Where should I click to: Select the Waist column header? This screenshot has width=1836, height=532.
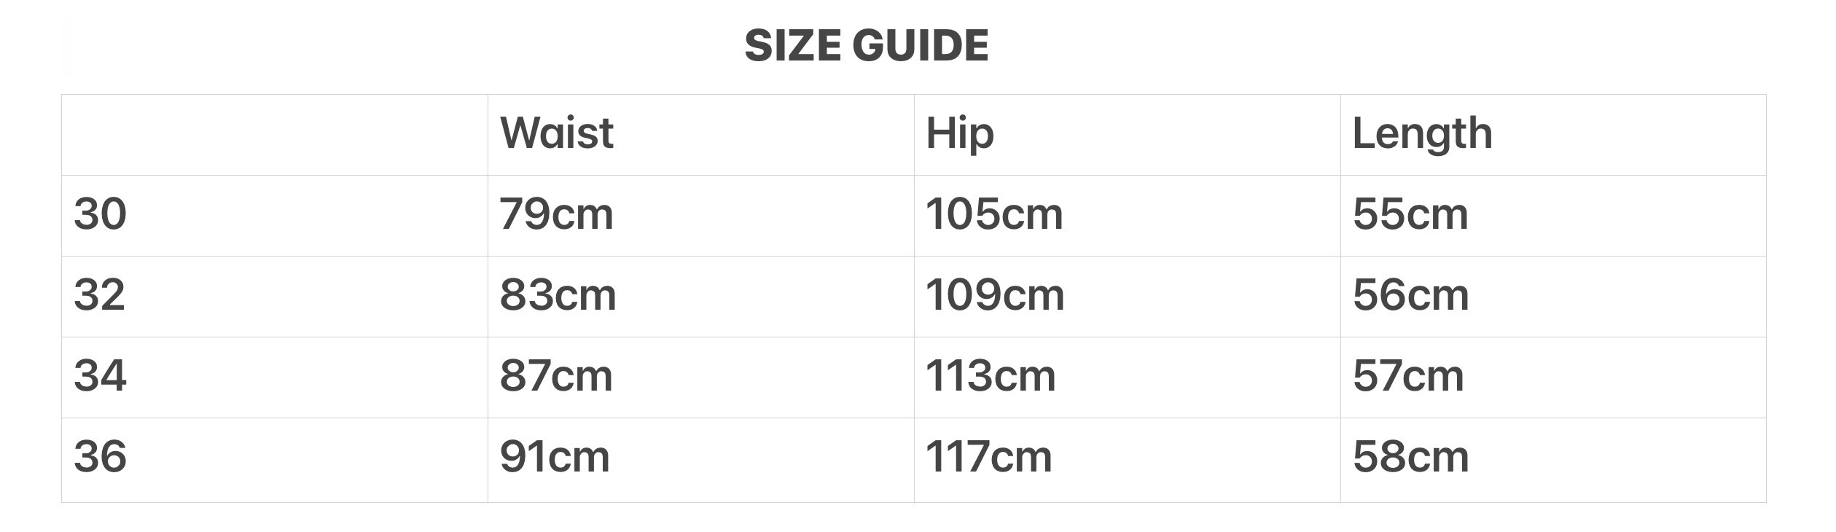(x=557, y=133)
